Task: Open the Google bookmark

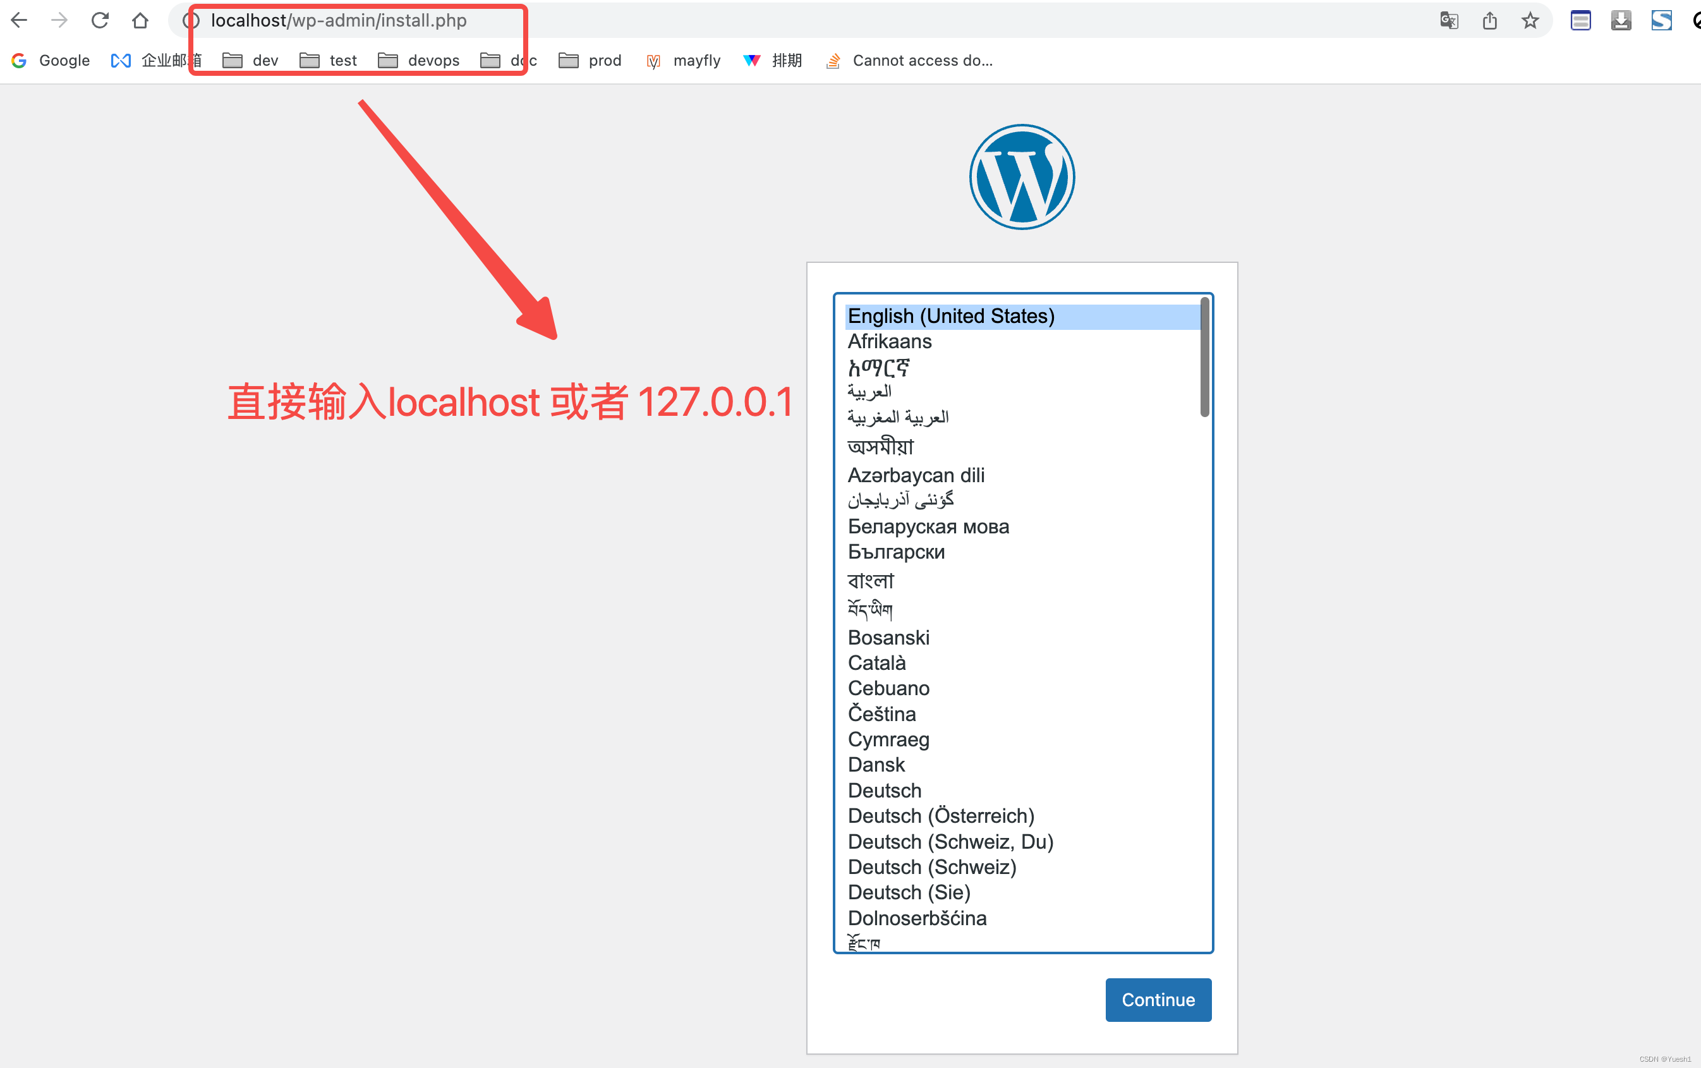Action: click(x=51, y=61)
